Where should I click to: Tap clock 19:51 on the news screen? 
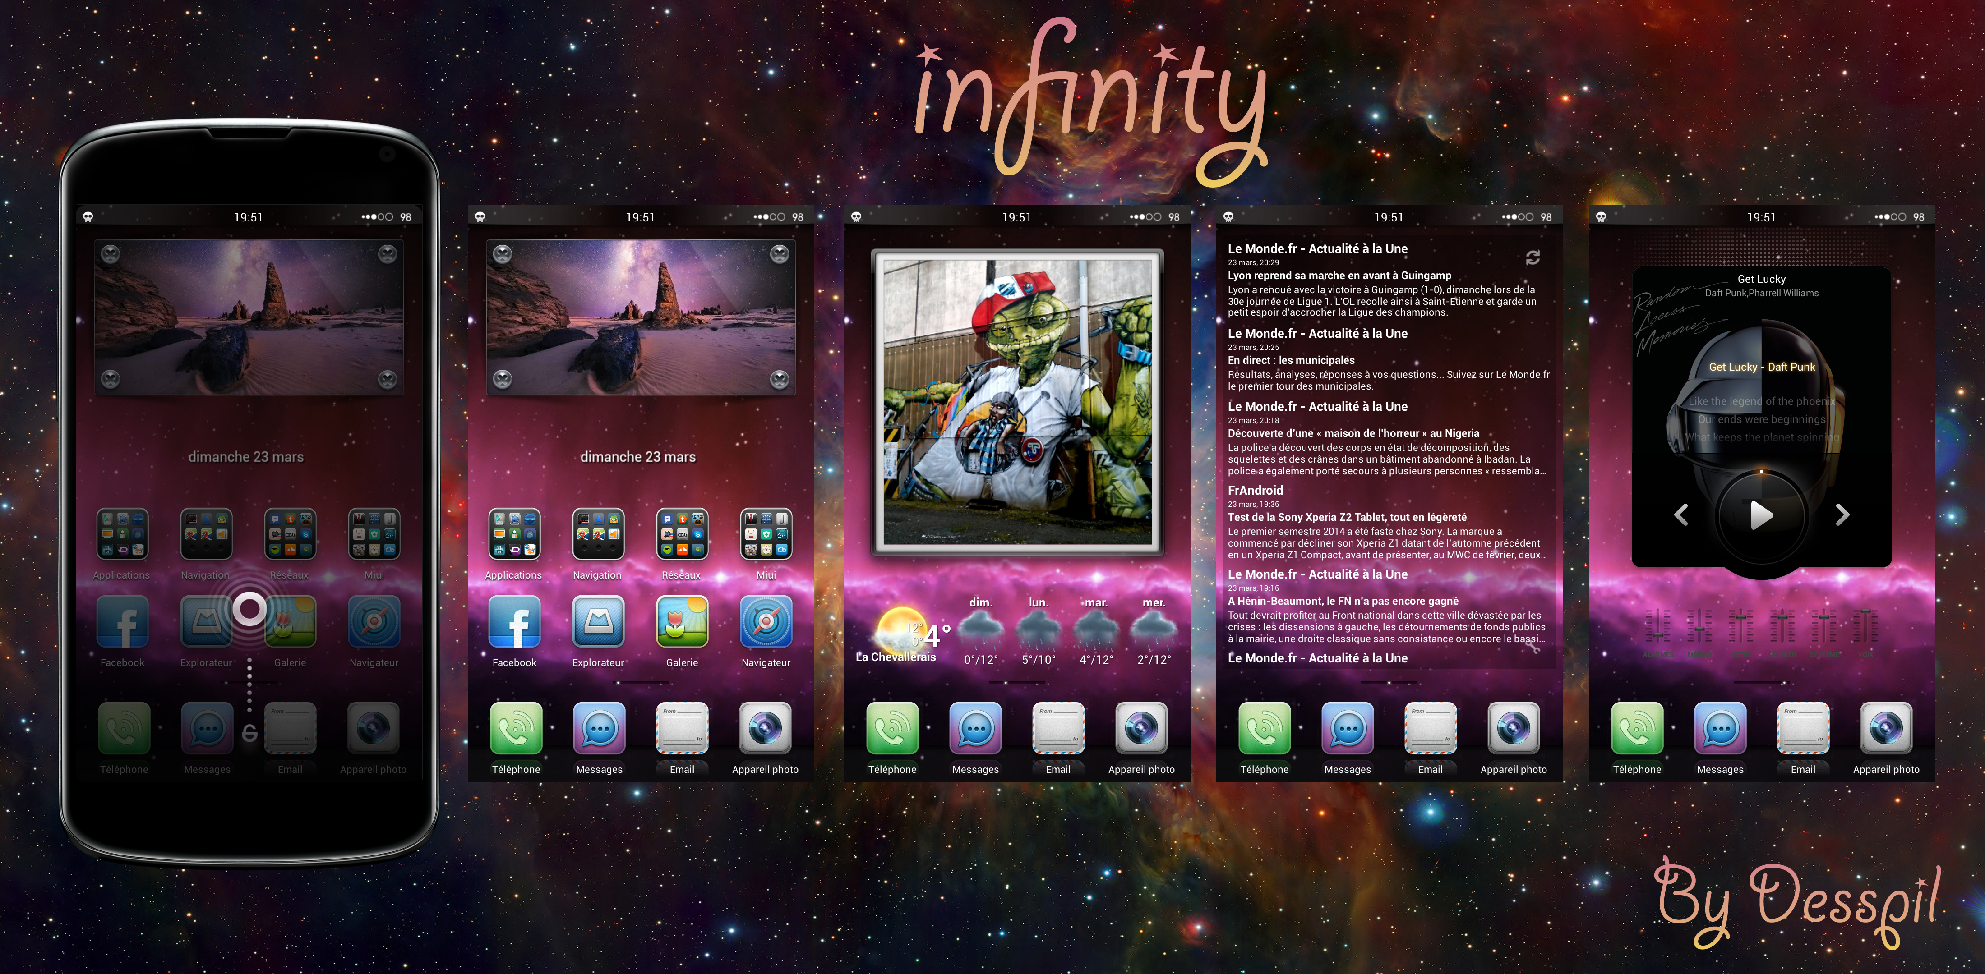click(1389, 218)
